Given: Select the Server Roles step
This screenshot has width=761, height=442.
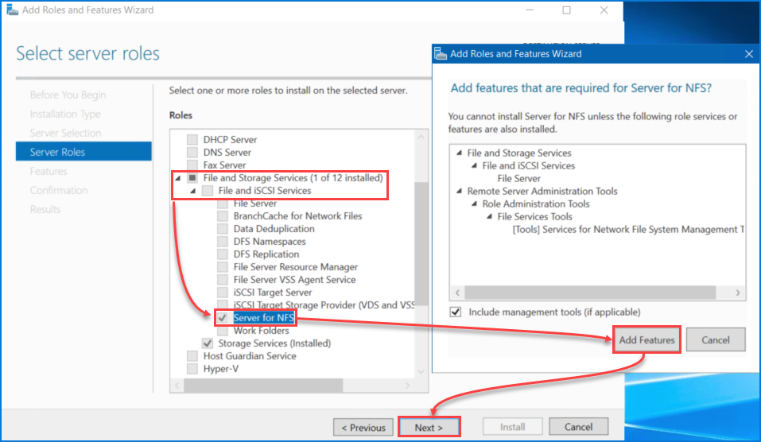Looking at the screenshot, I should click(x=83, y=151).
